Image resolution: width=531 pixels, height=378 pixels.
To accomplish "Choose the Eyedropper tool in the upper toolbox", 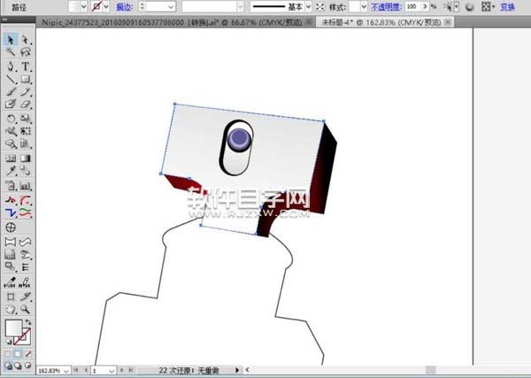I will pos(11,171).
